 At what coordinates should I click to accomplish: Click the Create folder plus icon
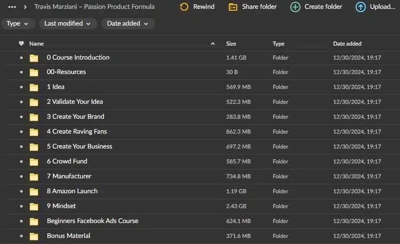[295, 7]
